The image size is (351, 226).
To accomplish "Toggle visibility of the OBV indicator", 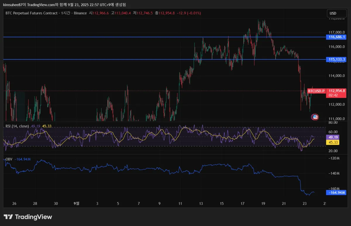I will [x=9, y=159].
